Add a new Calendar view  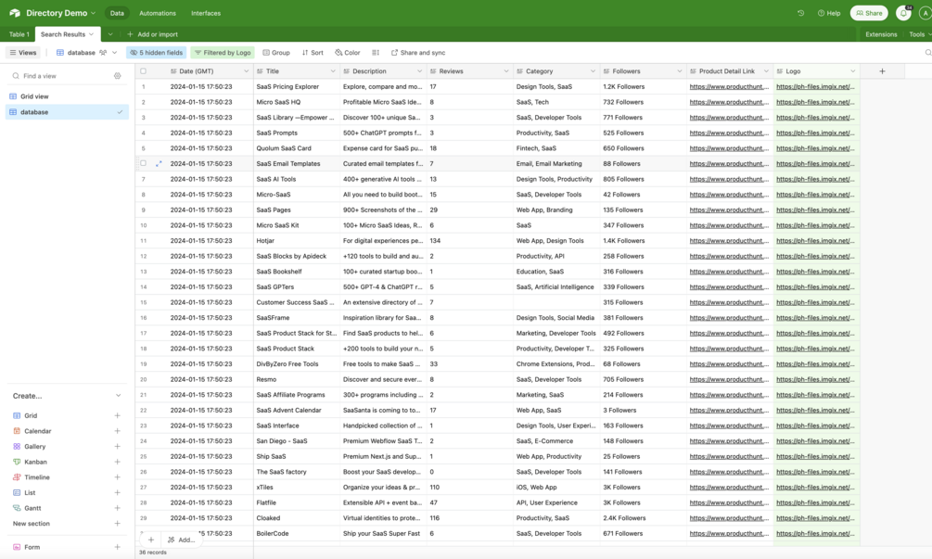(117, 431)
